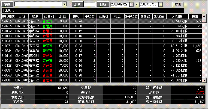The height and width of the screenshot is (109, 208).
Task: Click the 入扣帳 column header
Action: 177,16
